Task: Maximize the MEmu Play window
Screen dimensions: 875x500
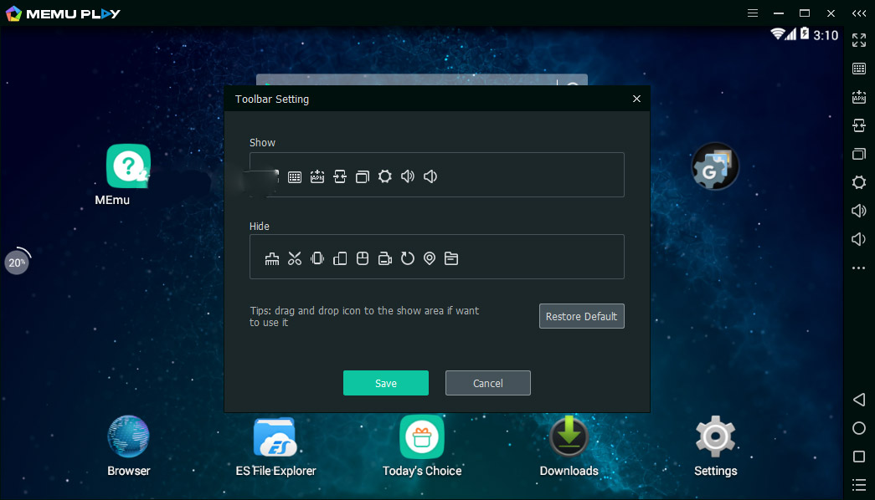Action: [x=805, y=13]
